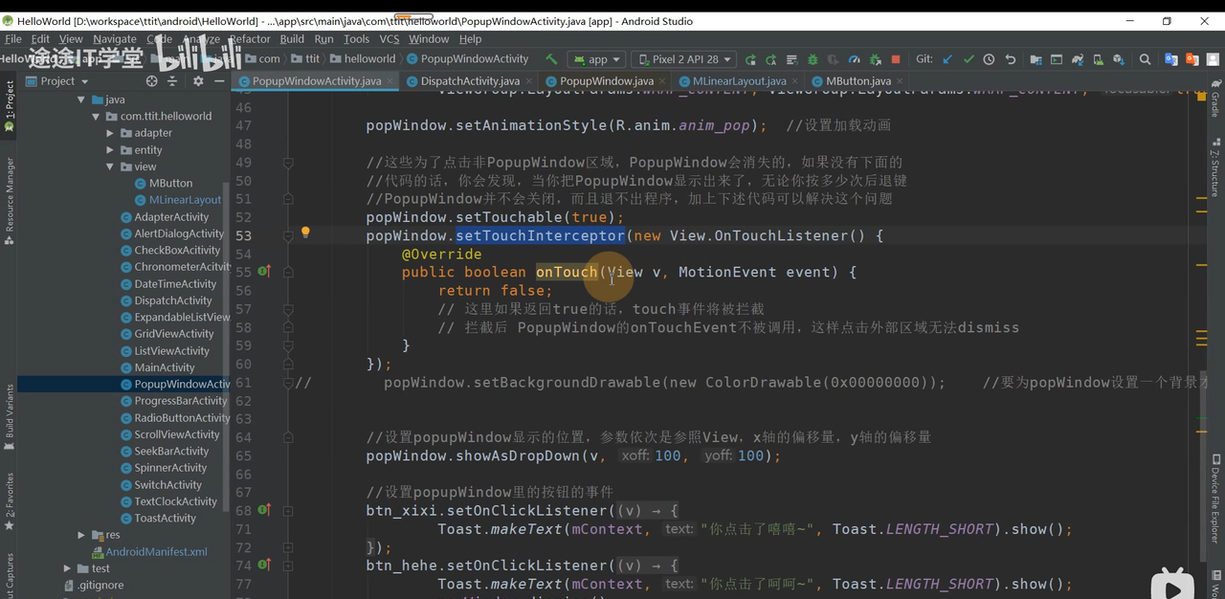Collapse the view folder in project tree

click(111, 166)
